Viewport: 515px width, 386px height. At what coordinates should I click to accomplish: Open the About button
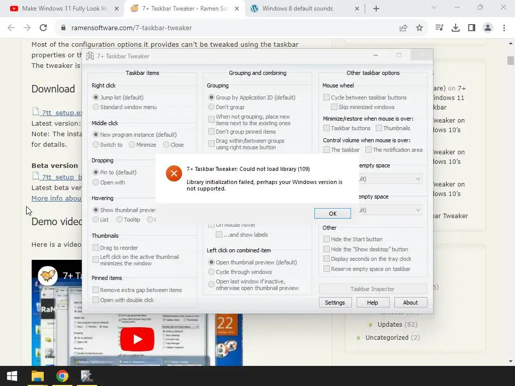click(x=410, y=302)
